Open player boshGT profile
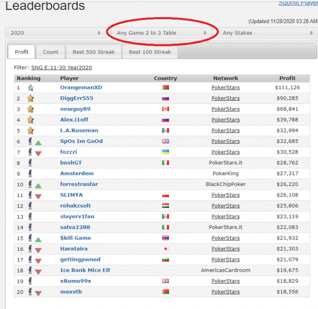The height and width of the screenshot is (309, 318). (x=71, y=163)
